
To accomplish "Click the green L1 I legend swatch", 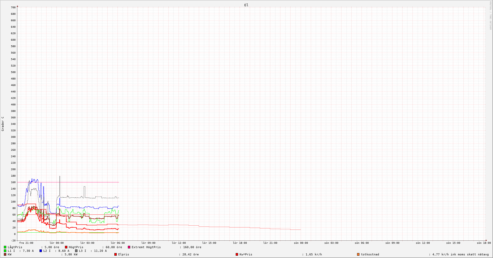I will click(5, 251).
